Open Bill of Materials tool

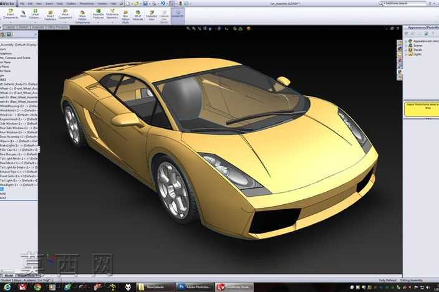(138, 15)
